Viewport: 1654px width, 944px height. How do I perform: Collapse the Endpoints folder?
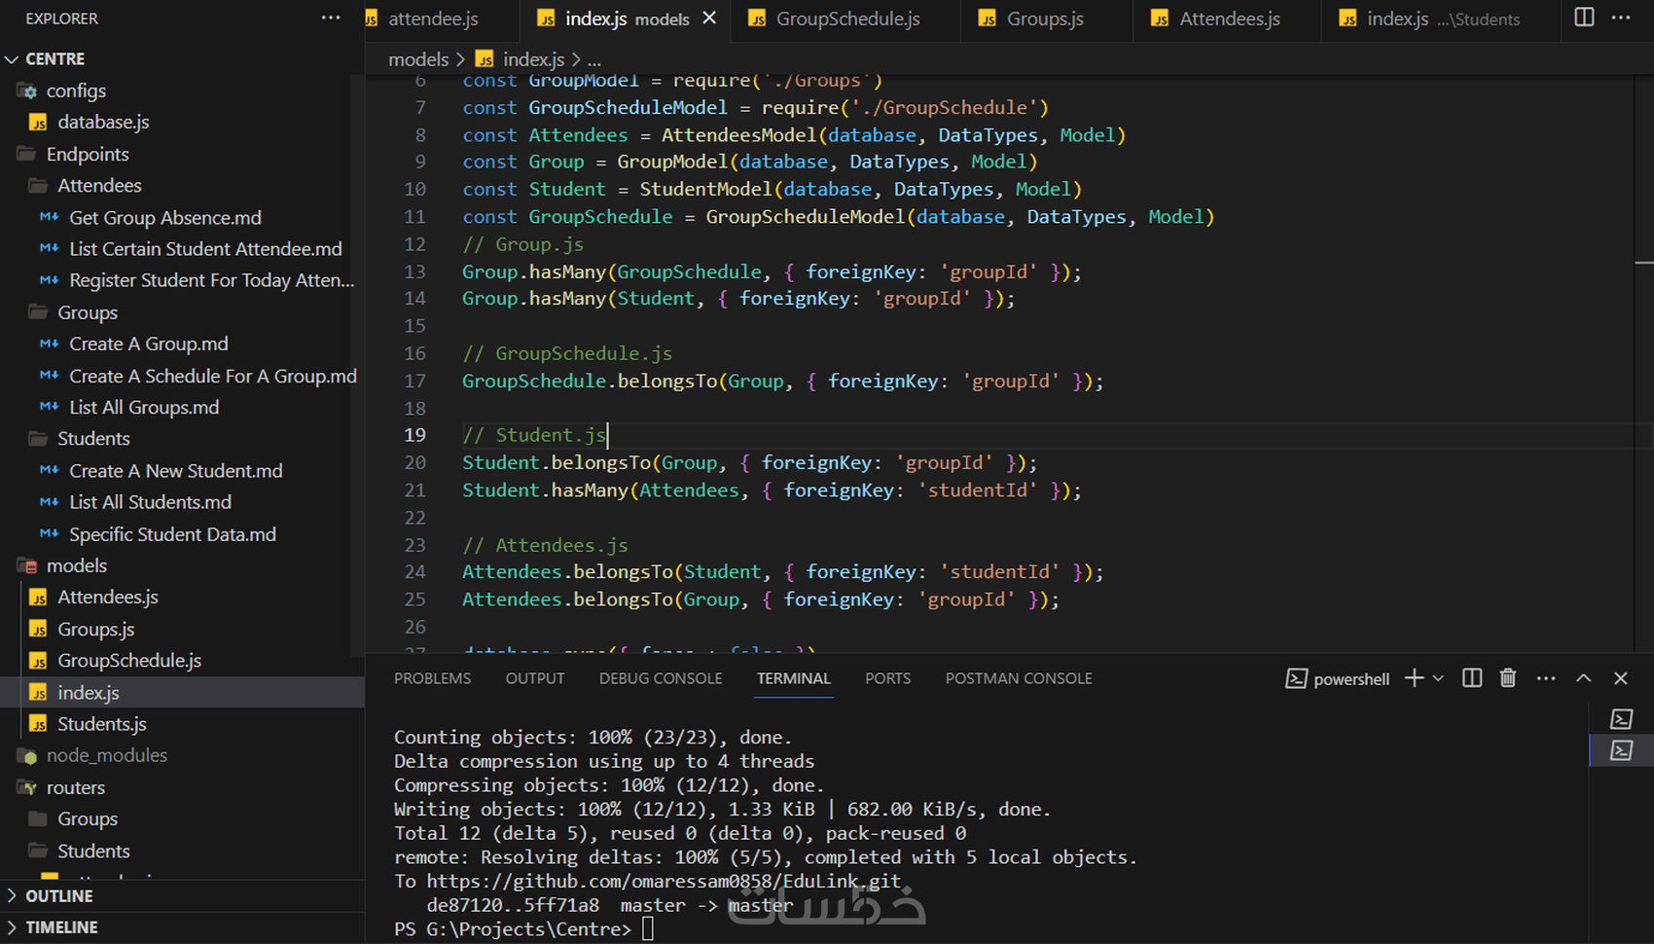182,154
